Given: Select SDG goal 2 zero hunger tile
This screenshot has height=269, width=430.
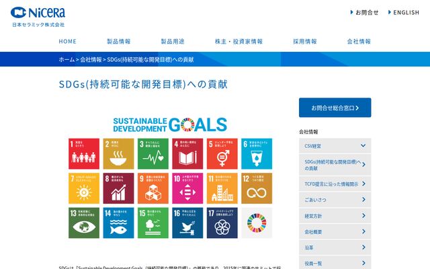Looking at the screenshot, I should [x=118, y=154].
